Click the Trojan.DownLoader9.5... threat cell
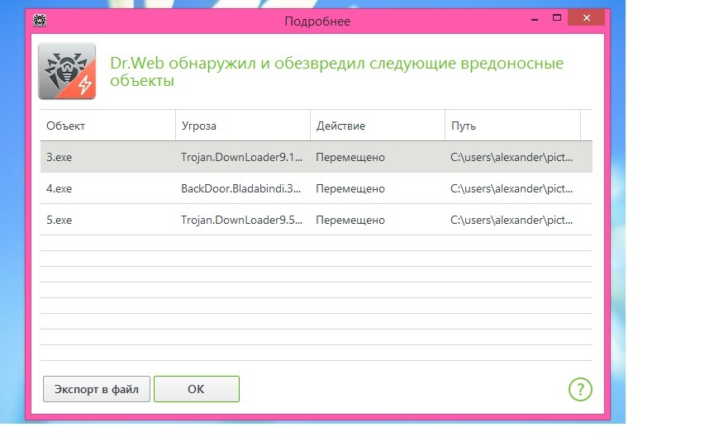Screen dimensions: 714x446 click(x=242, y=220)
